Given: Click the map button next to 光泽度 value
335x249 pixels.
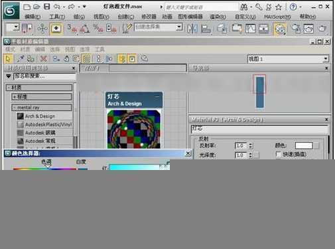Looking at the screenshot, I should 256,155.
